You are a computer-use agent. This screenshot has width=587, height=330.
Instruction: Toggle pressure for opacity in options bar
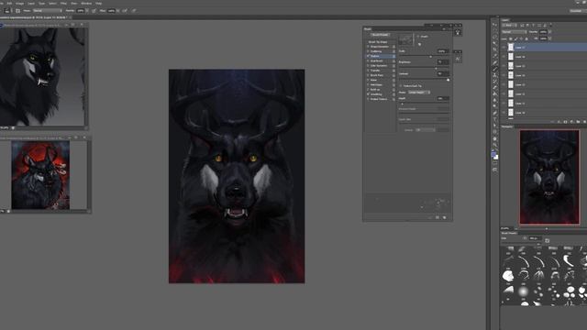[94, 11]
